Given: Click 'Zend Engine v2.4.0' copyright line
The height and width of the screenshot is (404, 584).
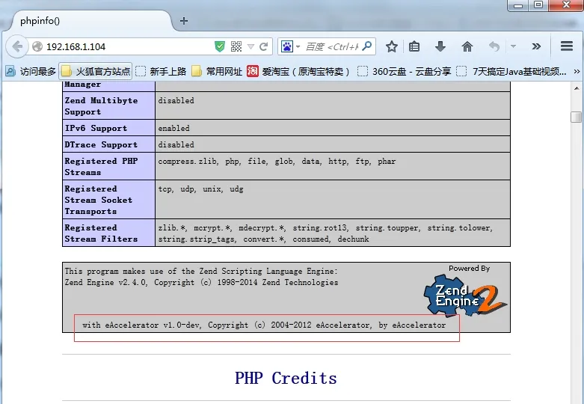Looking at the screenshot, I should pos(201,283).
